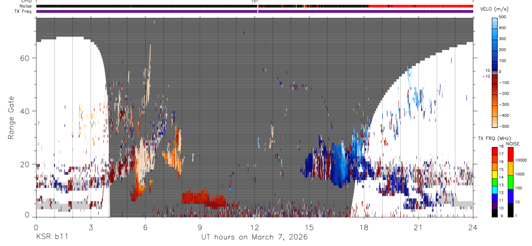Click the '300' velocity colorbar label
The height and width of the screenshot is (246, 532).
[x=503, y=39]
